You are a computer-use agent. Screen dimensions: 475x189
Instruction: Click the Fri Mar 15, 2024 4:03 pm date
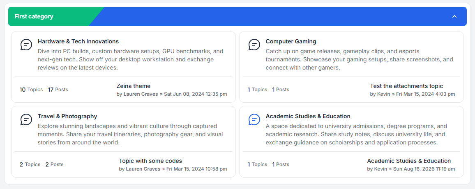click(426, 94)
